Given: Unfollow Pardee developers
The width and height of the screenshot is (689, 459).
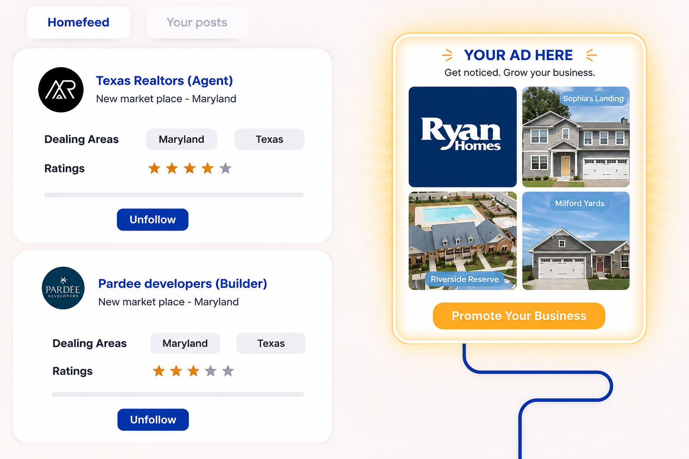Looking at the screenshot, I should (x=153, y=420).
